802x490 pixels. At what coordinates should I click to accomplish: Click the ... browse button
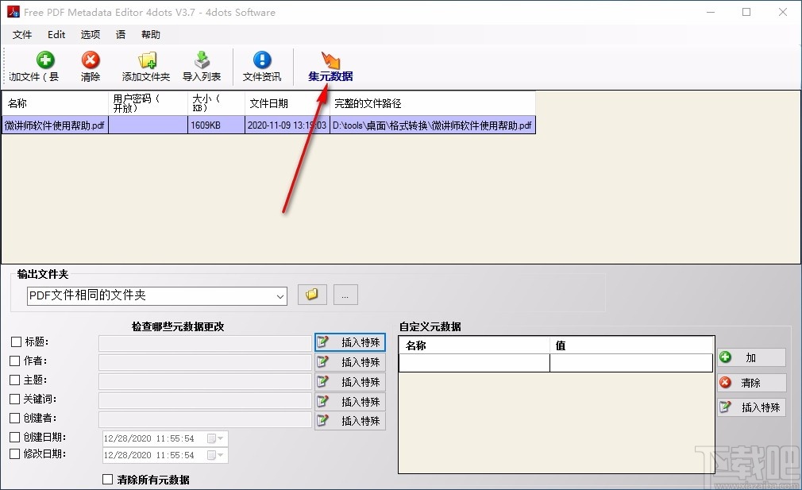pos(345,294)
